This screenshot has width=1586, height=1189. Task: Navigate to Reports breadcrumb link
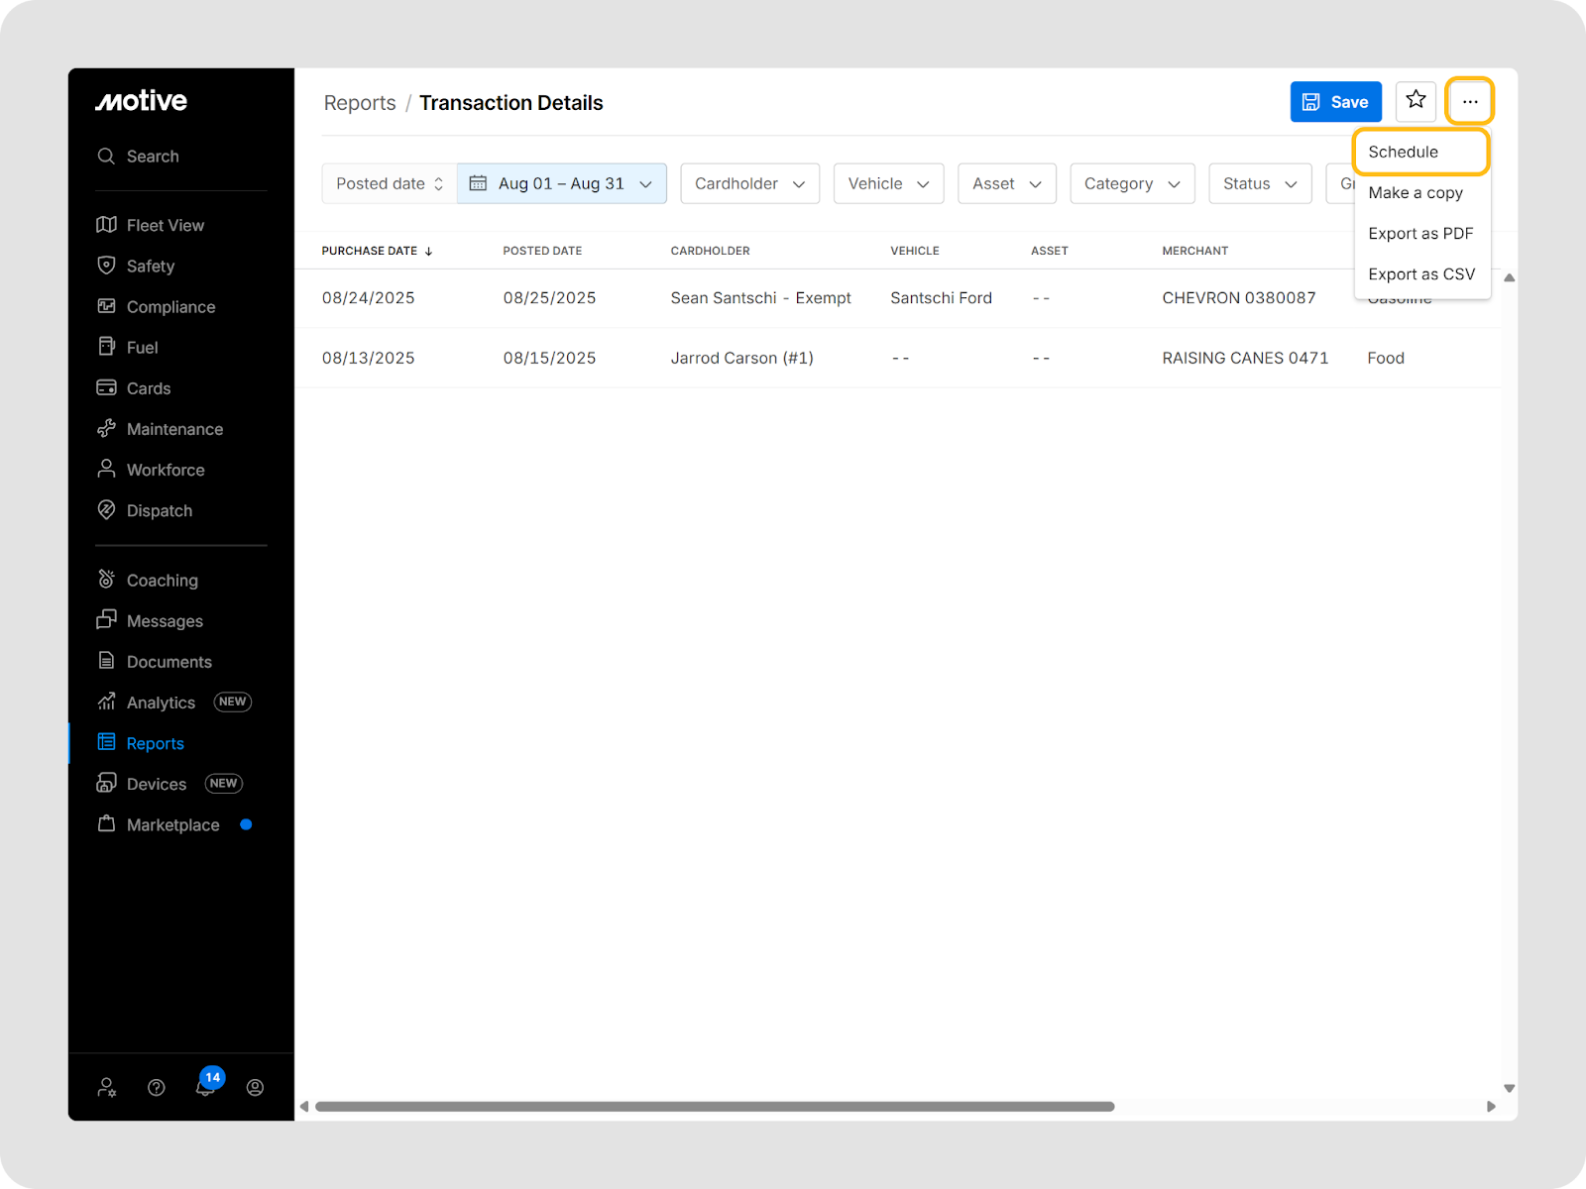coord(360,103)
